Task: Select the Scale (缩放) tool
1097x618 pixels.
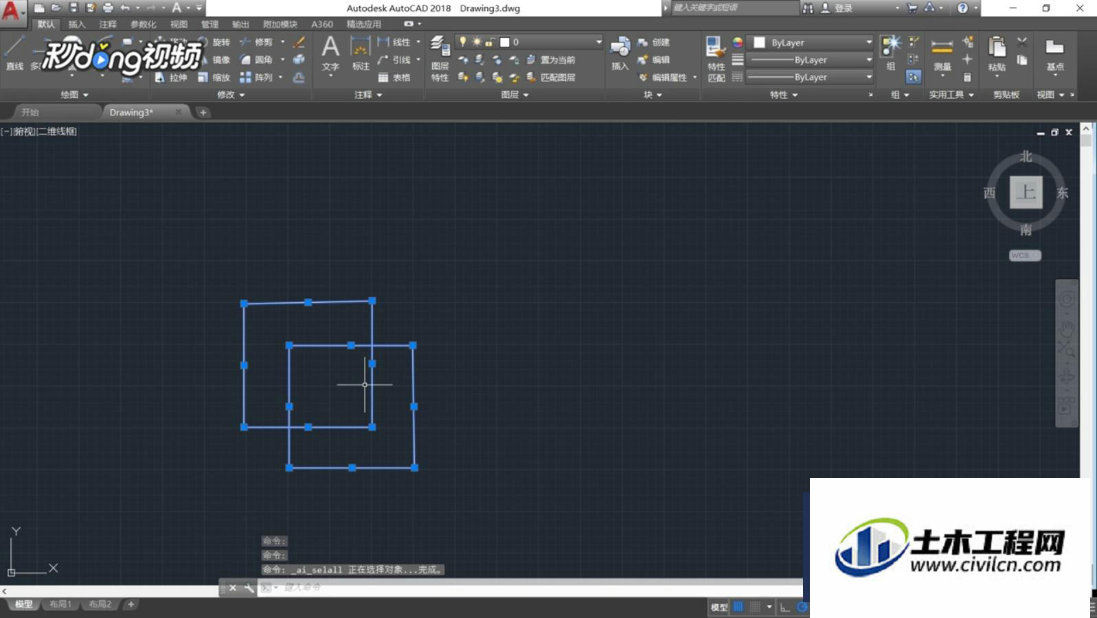Action: [215, 78]
